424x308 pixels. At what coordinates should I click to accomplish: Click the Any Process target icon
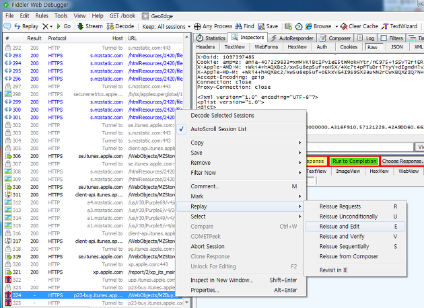[197, 26]
